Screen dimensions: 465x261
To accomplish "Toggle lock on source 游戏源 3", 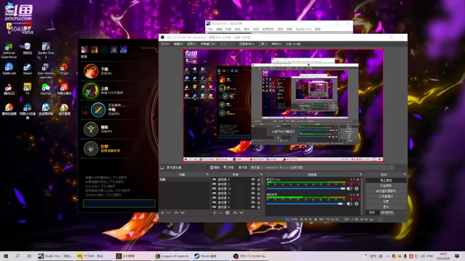I will pyautogui.click(x=259, y=184).
